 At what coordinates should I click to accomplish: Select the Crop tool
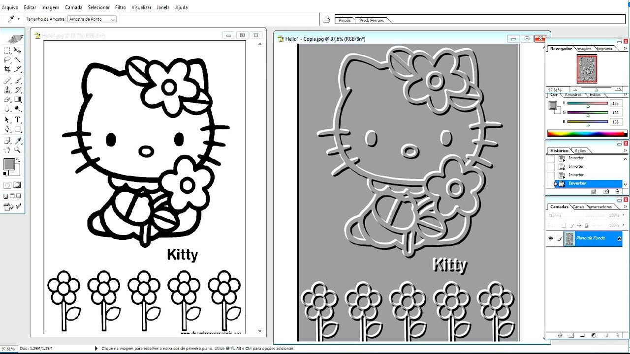coord(7,69)
